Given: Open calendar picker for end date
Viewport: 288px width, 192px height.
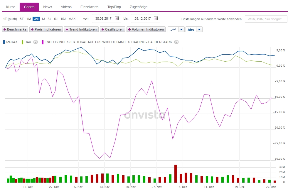Looking at the screenshot, I should [x=156, y=18].
